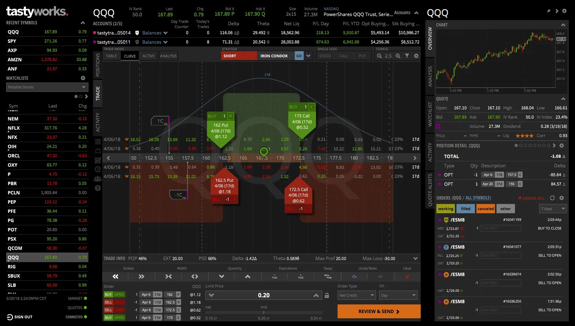Redo the order change
The width and height of the screenshot is (575, 326).
coord(380,276)
